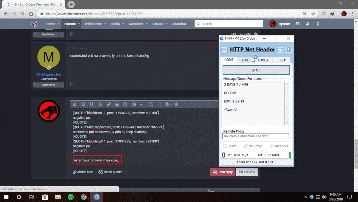This screenshot has width=358, height=202.
Task: Click the insert link chain icon
Action: point(109,104)
